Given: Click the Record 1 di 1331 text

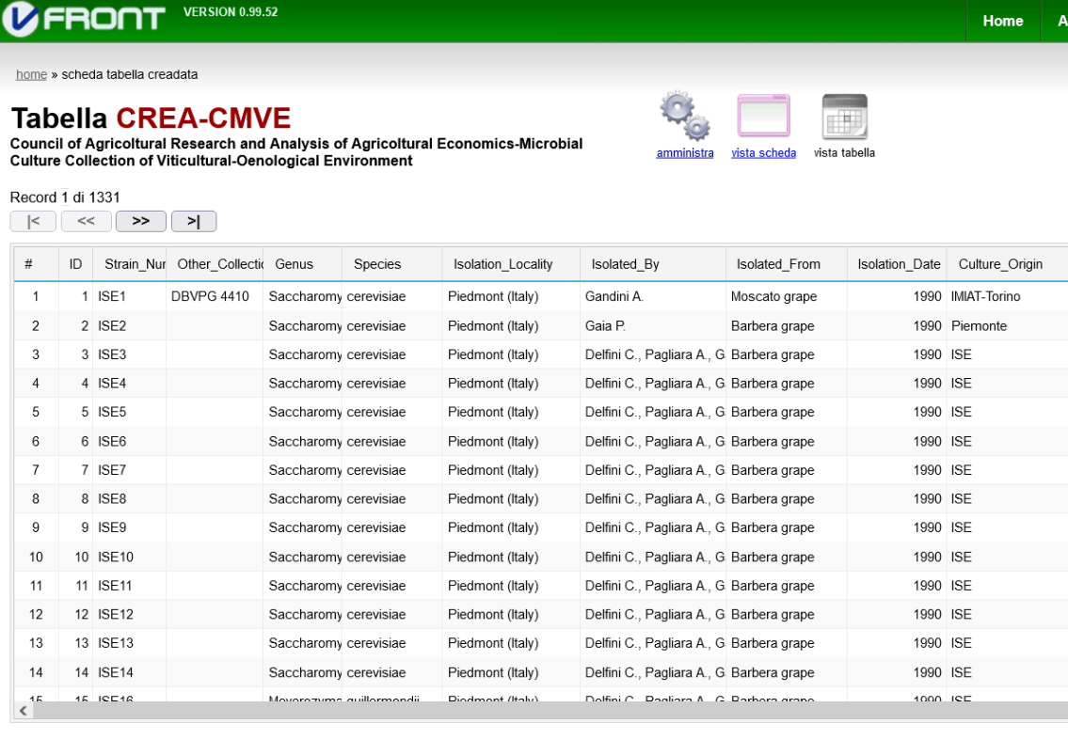Looking at the screenshot, I should tap(65, 197).
